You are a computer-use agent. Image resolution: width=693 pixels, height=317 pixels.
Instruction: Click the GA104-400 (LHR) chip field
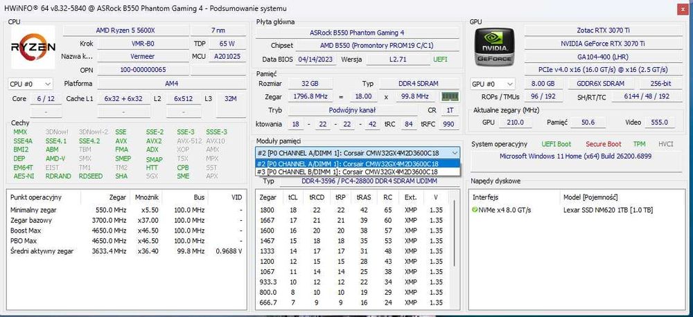coord(604,57)
